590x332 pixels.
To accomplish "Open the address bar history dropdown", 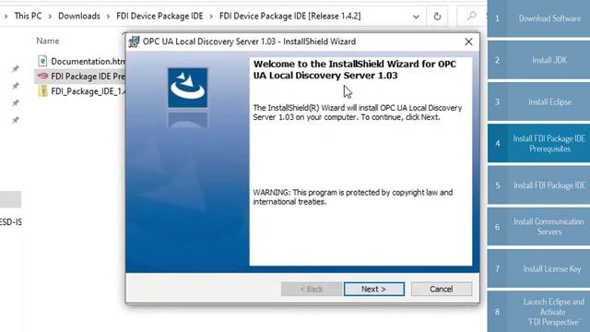I will (416, 17).
